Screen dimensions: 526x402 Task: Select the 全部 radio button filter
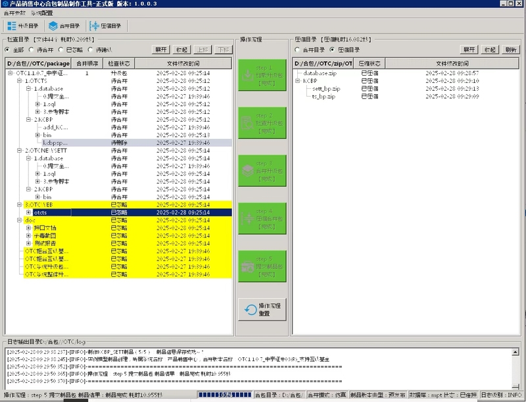tap(9, 49)
